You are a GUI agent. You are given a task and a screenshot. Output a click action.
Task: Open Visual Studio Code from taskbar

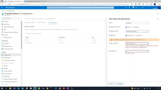tap(55, 88)
